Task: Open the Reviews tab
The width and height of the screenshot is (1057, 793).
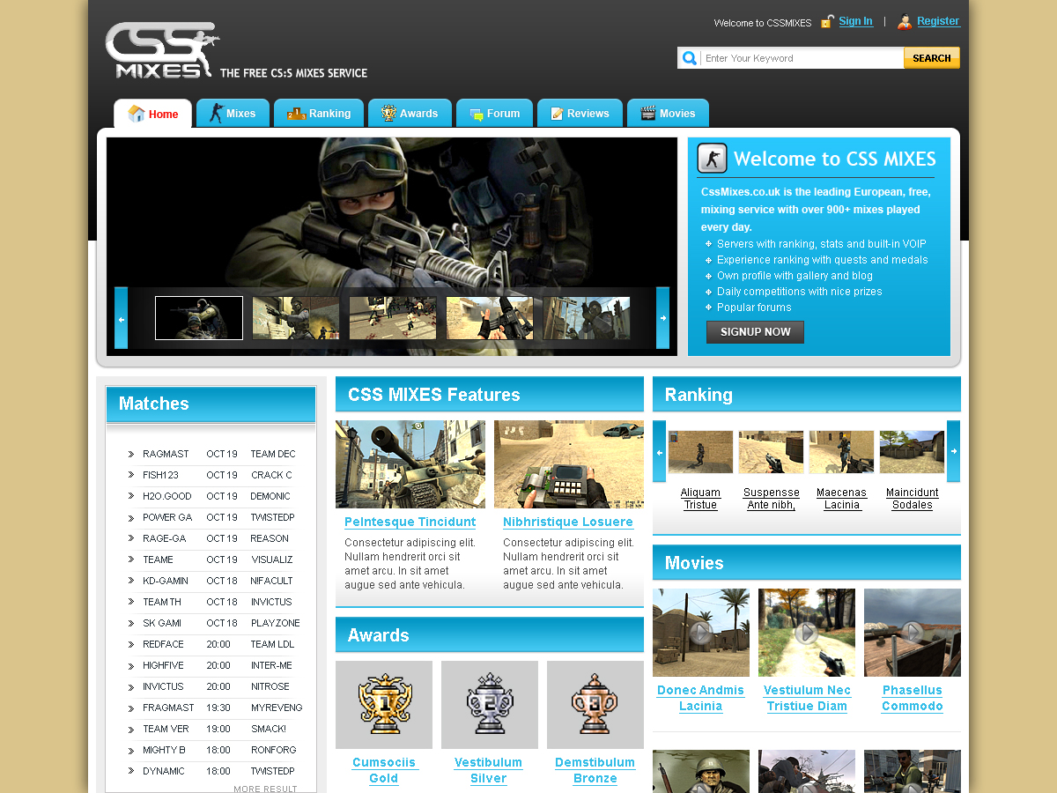Action: coord(580,113)
